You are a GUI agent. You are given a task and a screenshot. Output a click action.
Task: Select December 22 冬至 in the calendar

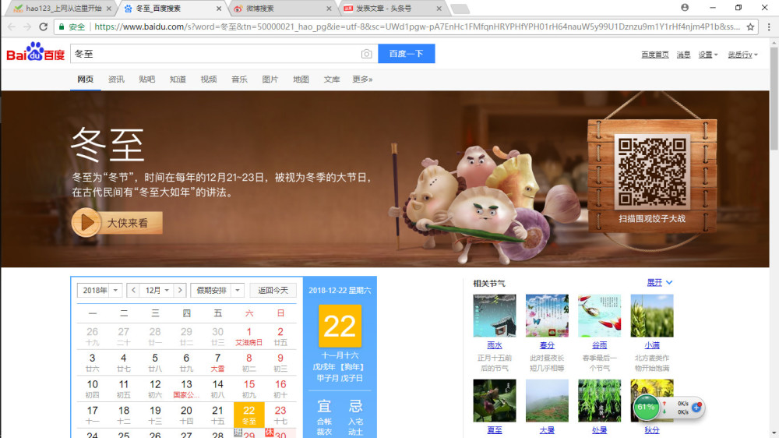(249, 415)
